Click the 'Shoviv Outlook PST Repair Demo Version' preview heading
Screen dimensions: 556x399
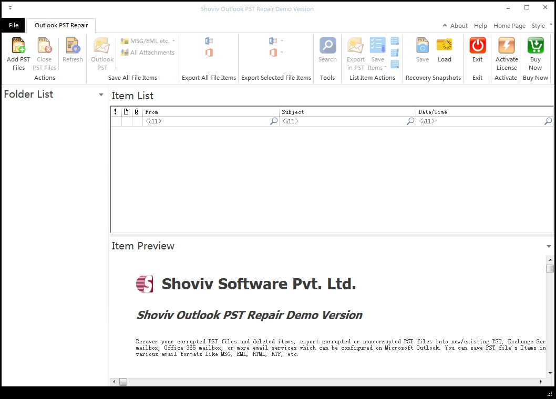coord(250,315)
